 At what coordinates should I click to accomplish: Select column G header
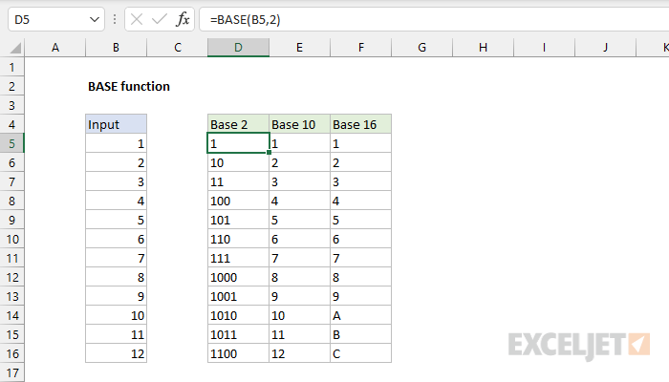pos(422,48)
